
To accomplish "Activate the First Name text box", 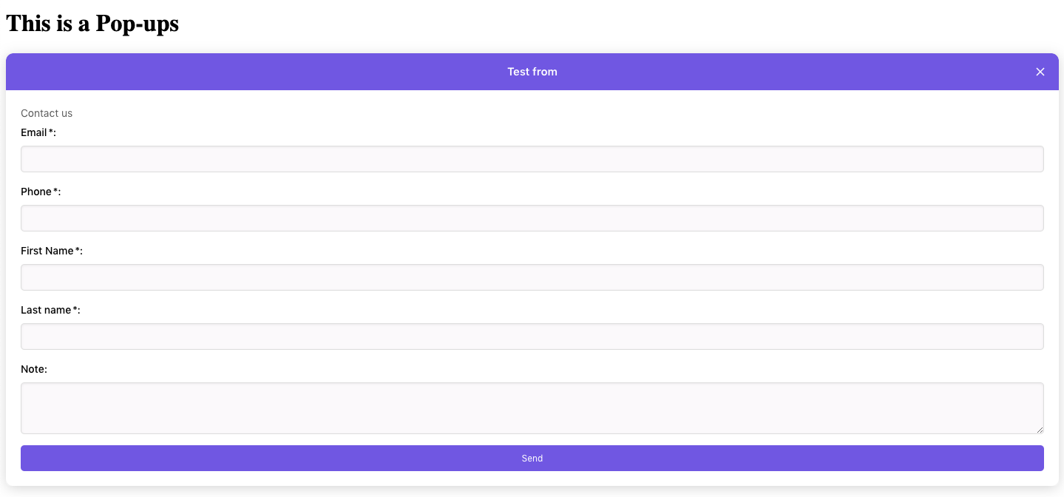I will (532, 277).
